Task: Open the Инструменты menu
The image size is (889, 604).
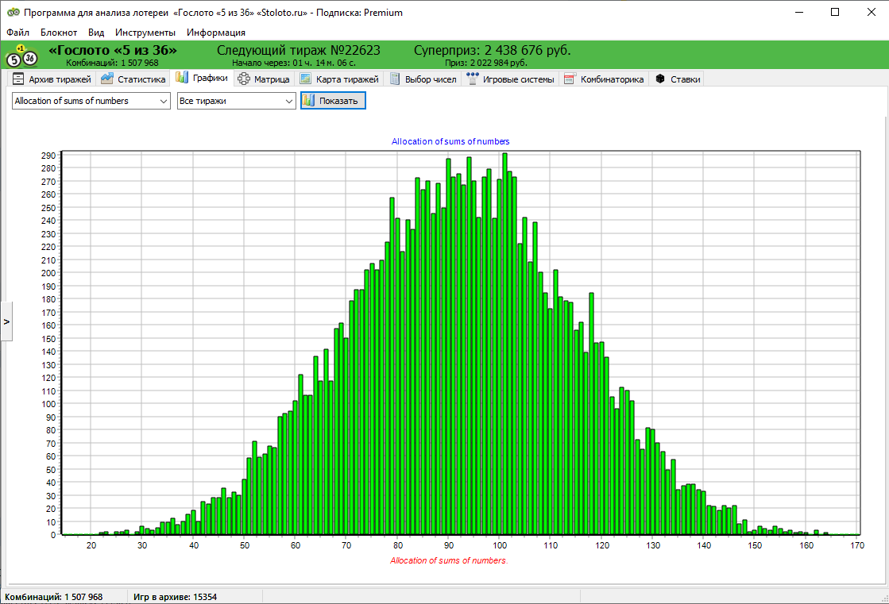Action: [x=145, y=33]
